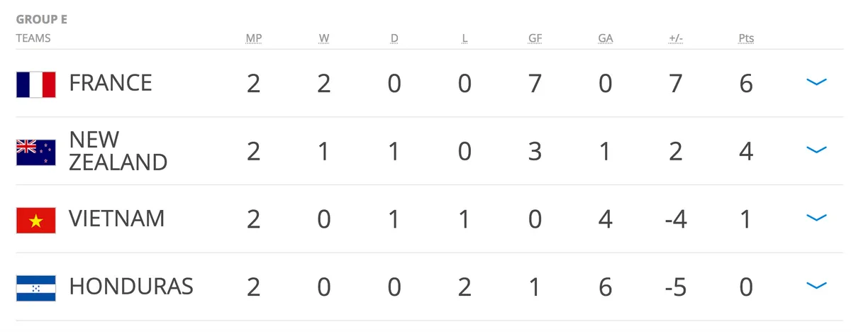
Task: Open the FRANCE team link
Action: [x=111, y=83]
